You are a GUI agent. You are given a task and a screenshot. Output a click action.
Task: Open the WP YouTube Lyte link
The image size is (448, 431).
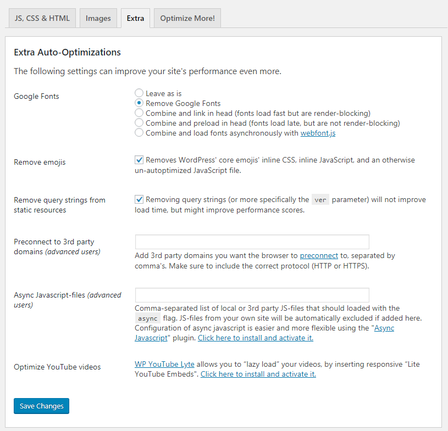(x=164, y=365)
